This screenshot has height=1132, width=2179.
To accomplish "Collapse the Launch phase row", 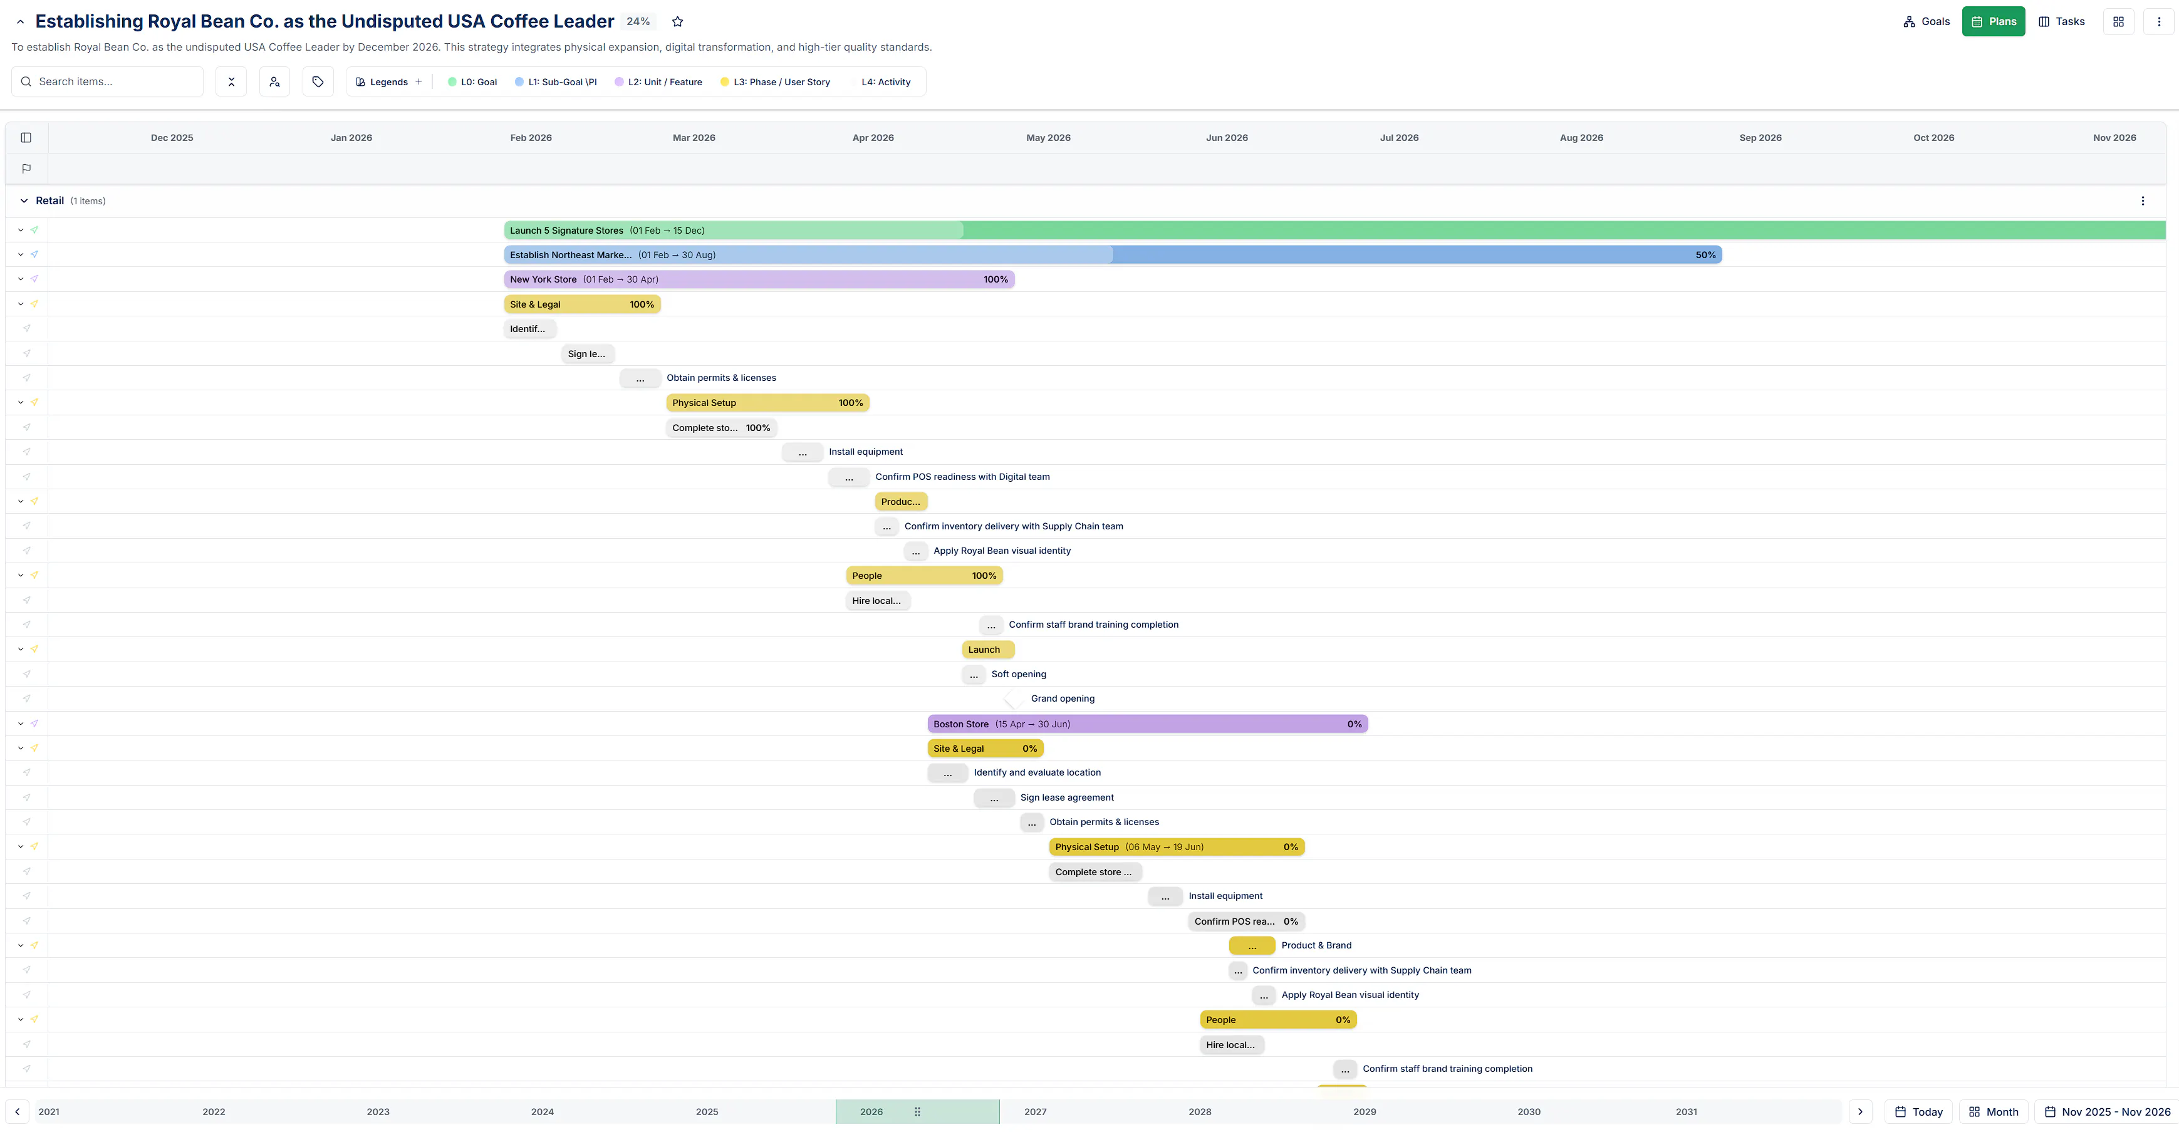I will pyautogui.click(x=20, y=650).
